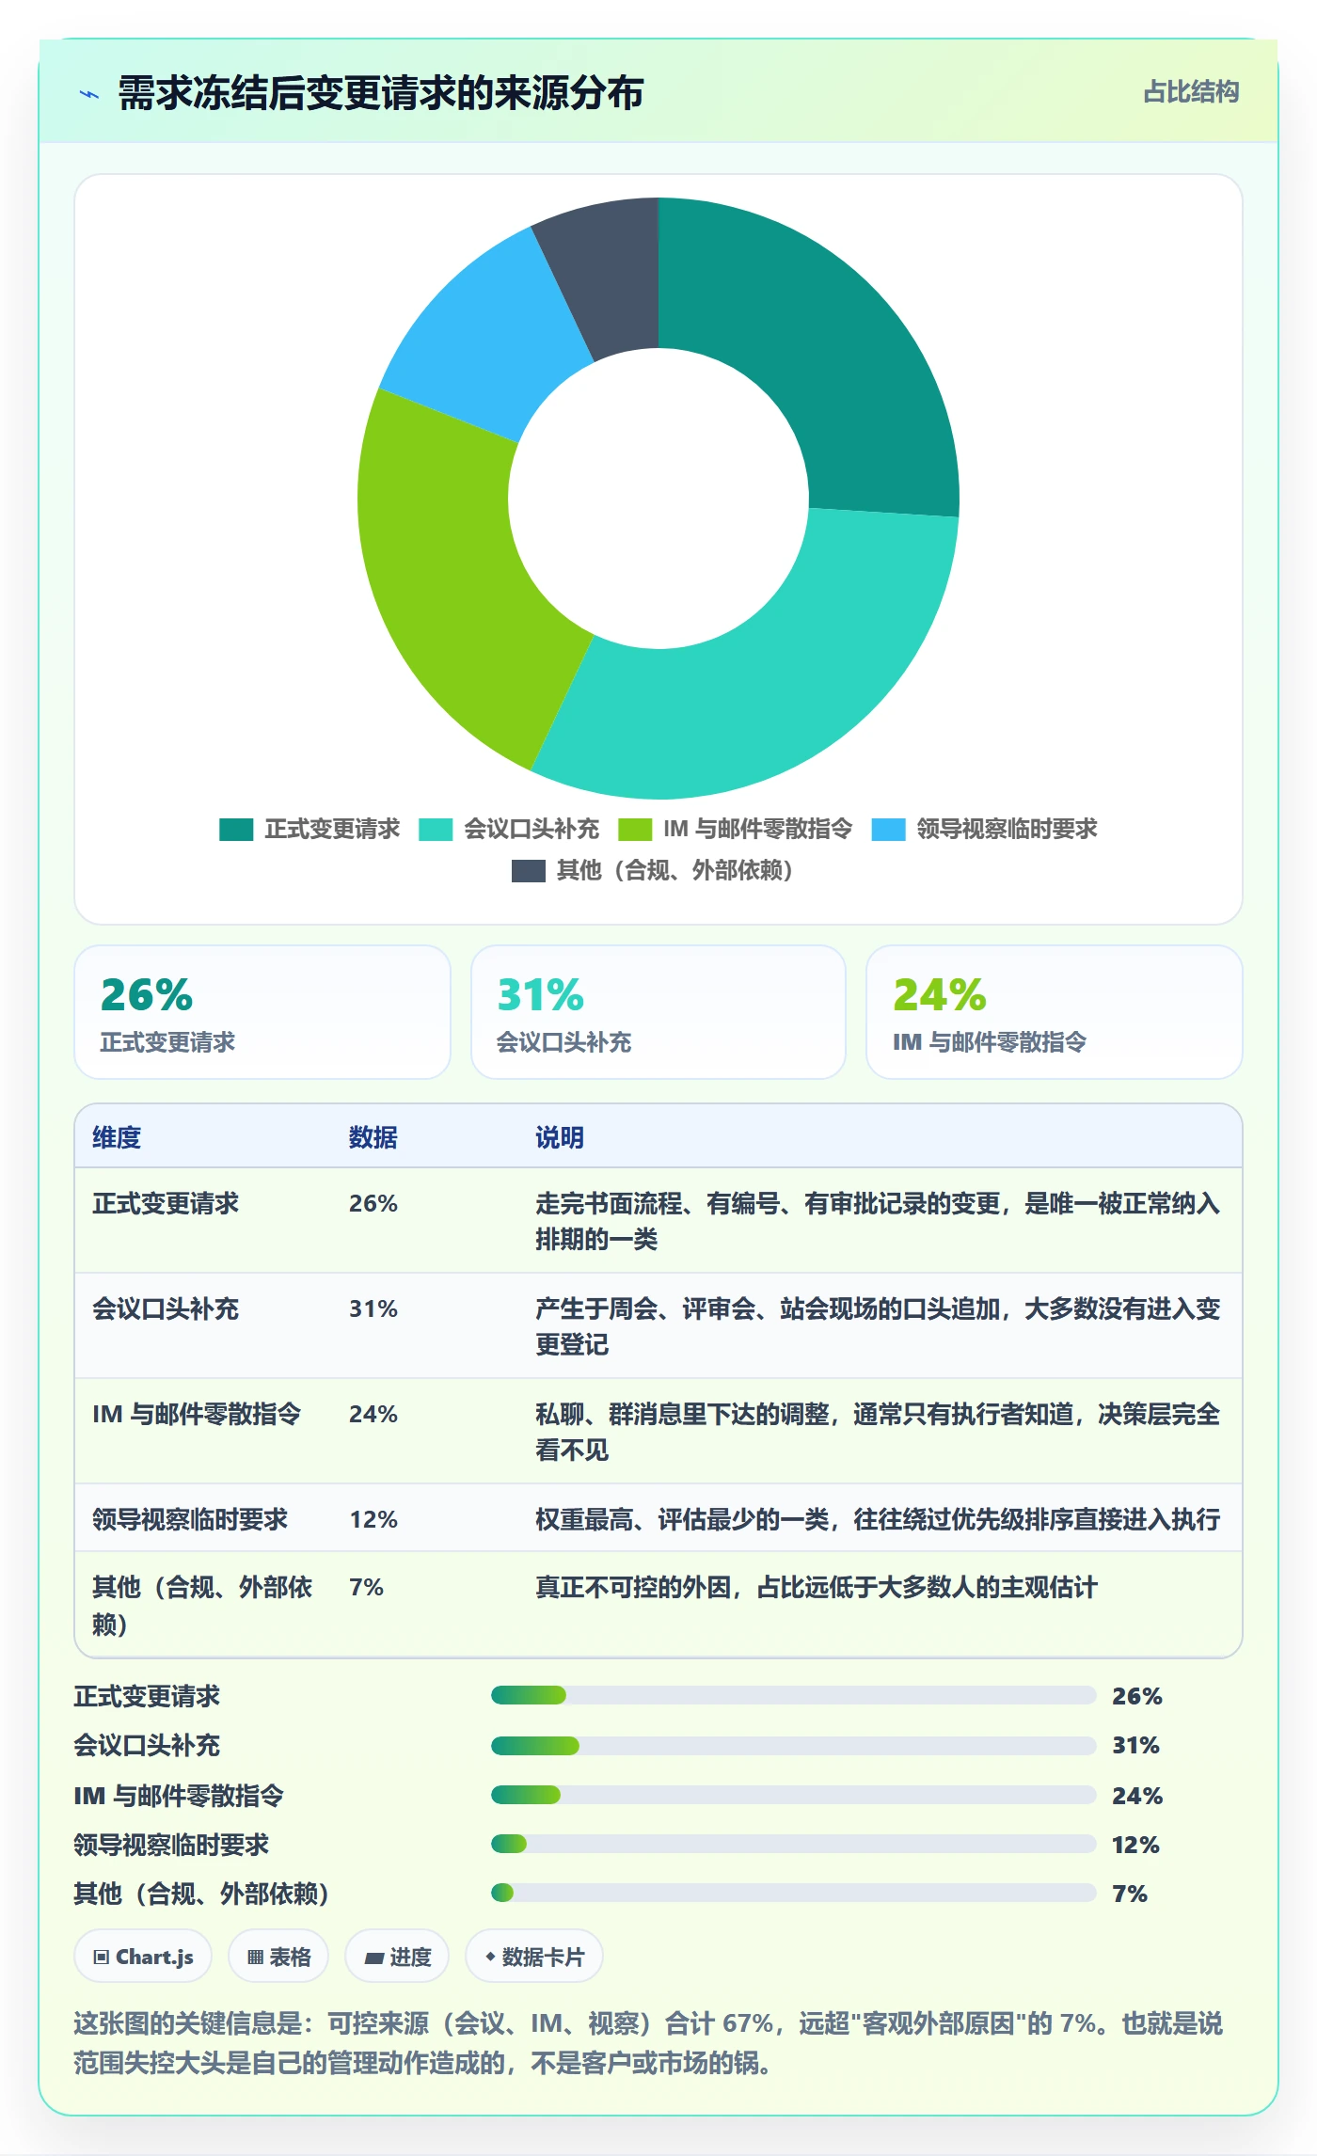The height and width of the screenshot is (2156, 1317).
Task: Select the 26% 正式变更请求 stat card
Action: [262, 1012]
